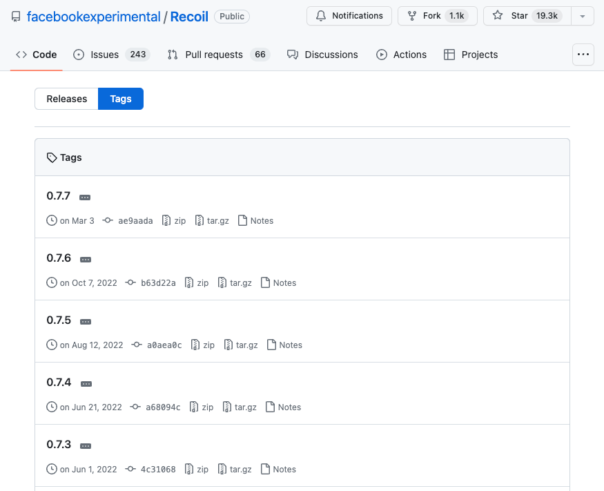Open the dropdown arrow next to Star
The width and height of the screenshot is (604, 491).
point(583,16)
